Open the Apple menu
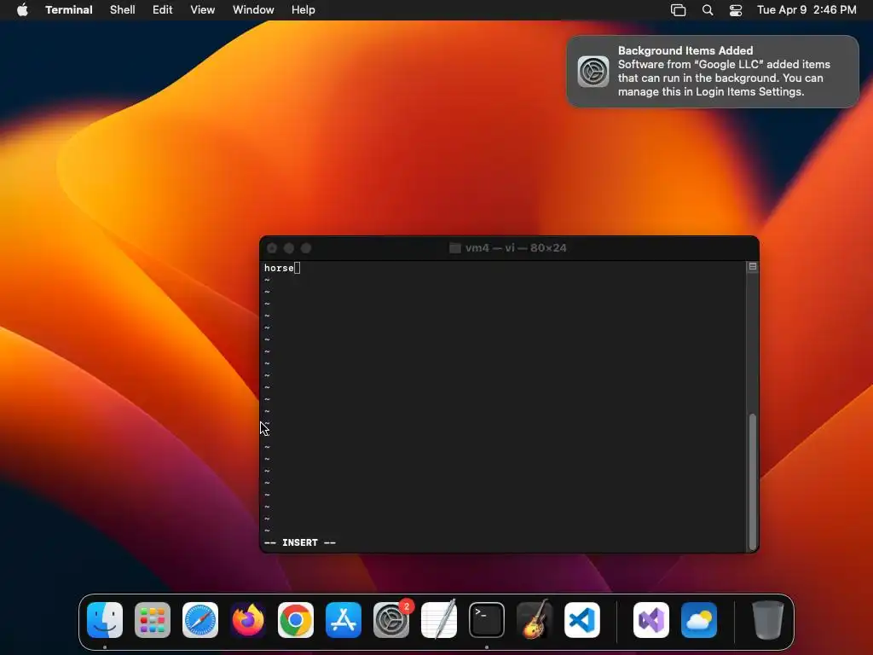Viewport: 873px width, 655px height. [22, 10]
